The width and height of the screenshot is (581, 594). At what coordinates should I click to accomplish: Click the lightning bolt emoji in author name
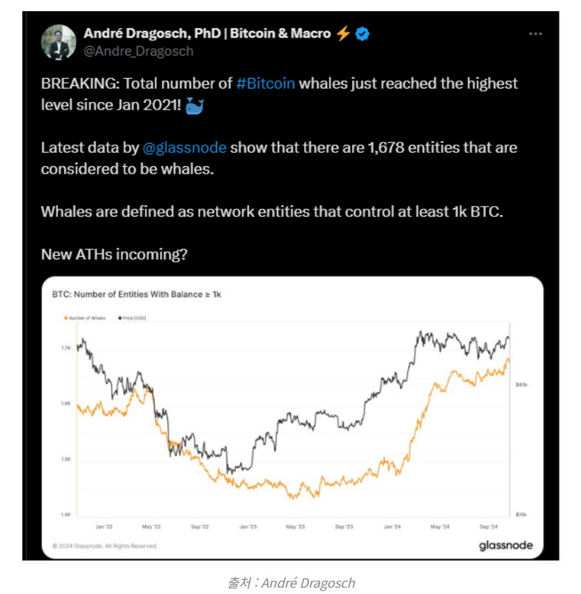pyautogui.click(x=342, y=34)
